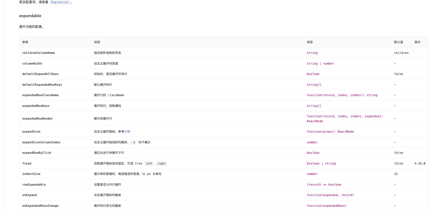Screen dimensions: 434x214
Task: Click the 4.16.0 version cell
Action: 420,163
